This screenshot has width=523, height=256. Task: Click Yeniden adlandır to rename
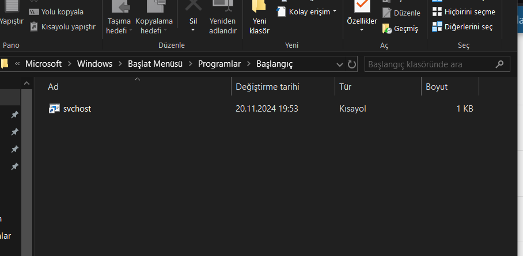(x=222, y=18)
